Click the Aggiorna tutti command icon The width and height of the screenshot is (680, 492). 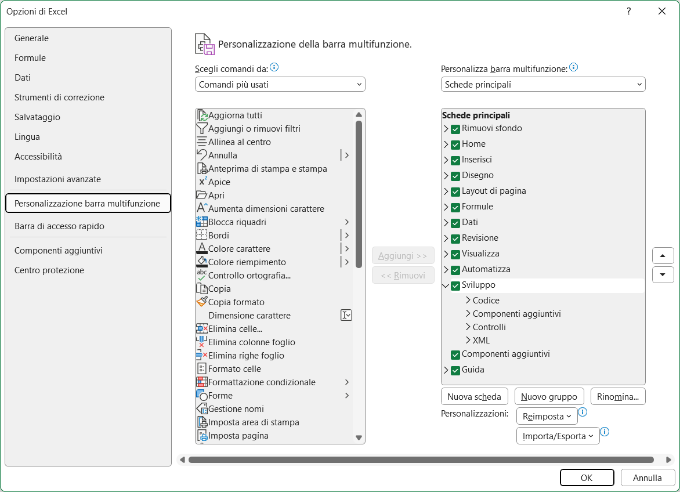pos(202,115)
